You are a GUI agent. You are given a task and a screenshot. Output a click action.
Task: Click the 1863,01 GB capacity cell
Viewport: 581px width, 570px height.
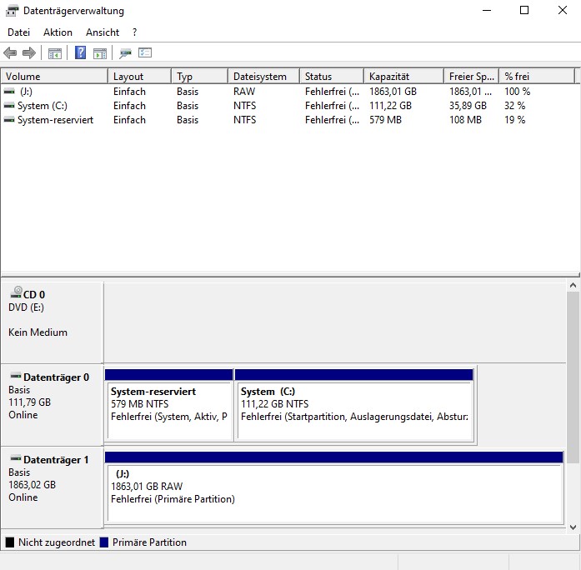pos(393,92)
